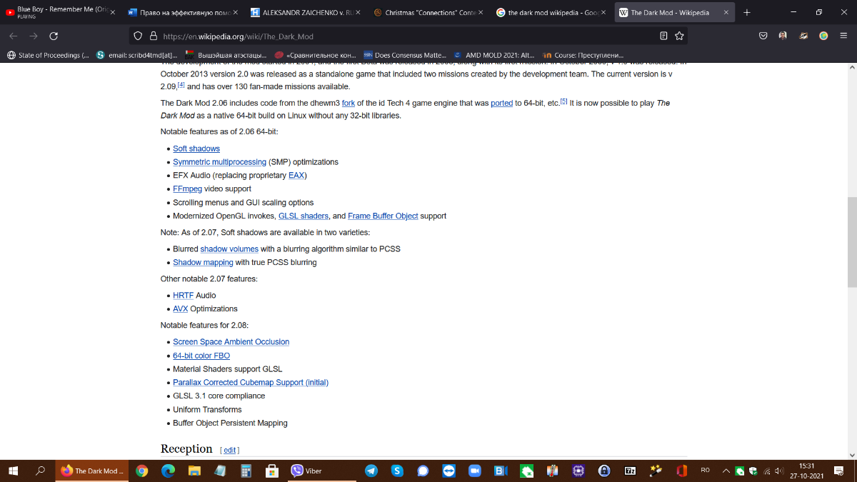Follow the Shadow mapping link
857x482 pixels.
203,263
